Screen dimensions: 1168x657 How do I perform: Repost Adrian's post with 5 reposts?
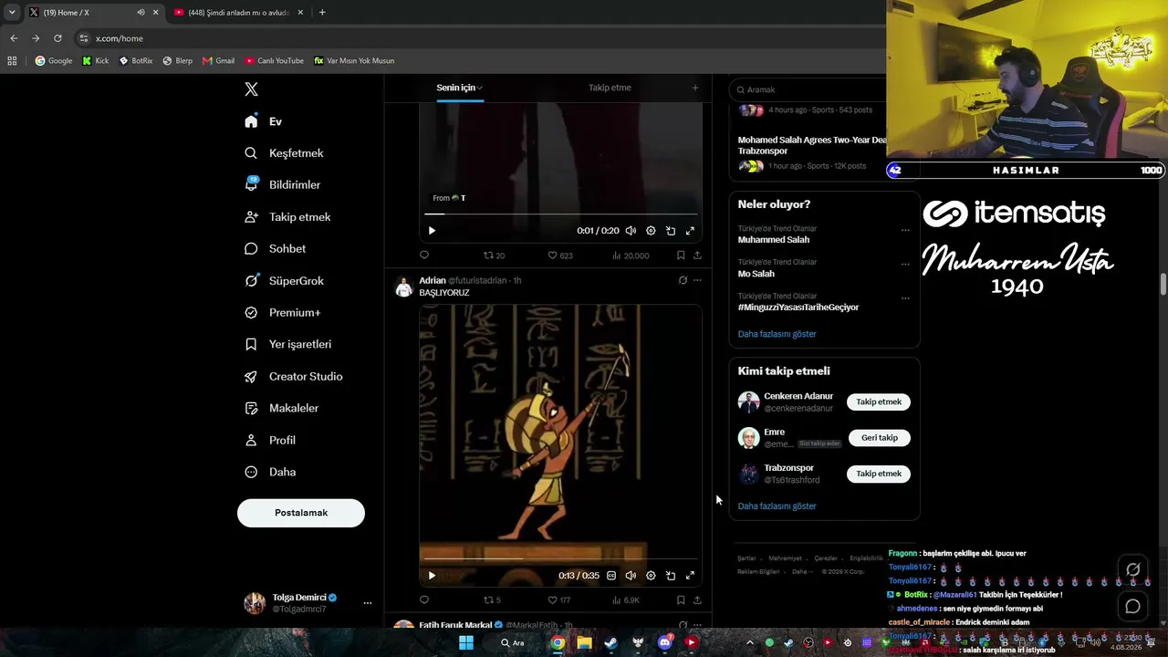(x=493, y=600)
